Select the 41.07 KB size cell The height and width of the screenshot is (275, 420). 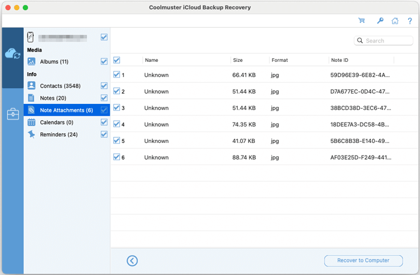click(244, 141)
